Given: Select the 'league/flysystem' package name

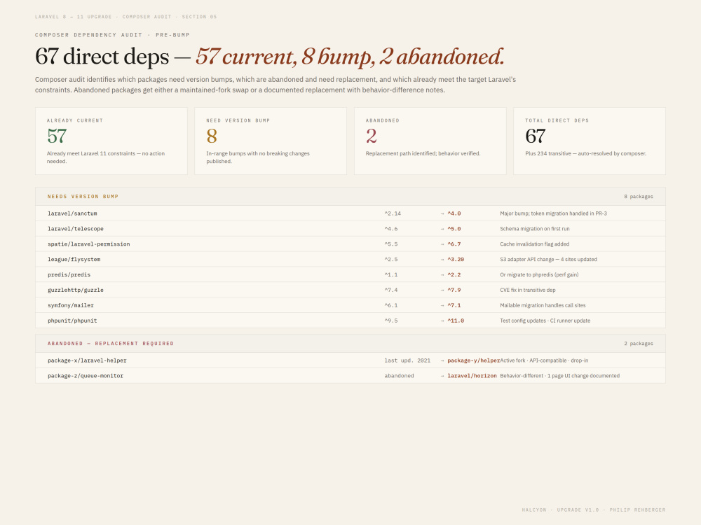Looking at the screenshot, I should [74, 260].
